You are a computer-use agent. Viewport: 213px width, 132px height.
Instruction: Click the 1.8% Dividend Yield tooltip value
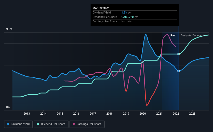tap(125, 12)
